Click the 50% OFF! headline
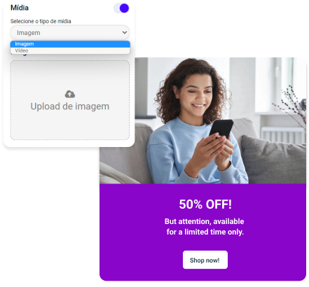The height and width of the screenshot is (287, 309). click(205, 204)
